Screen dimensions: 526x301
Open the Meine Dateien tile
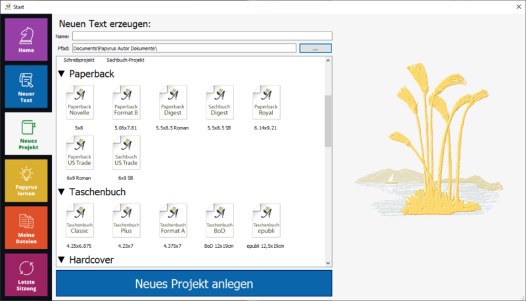click(x=26, y=228)
